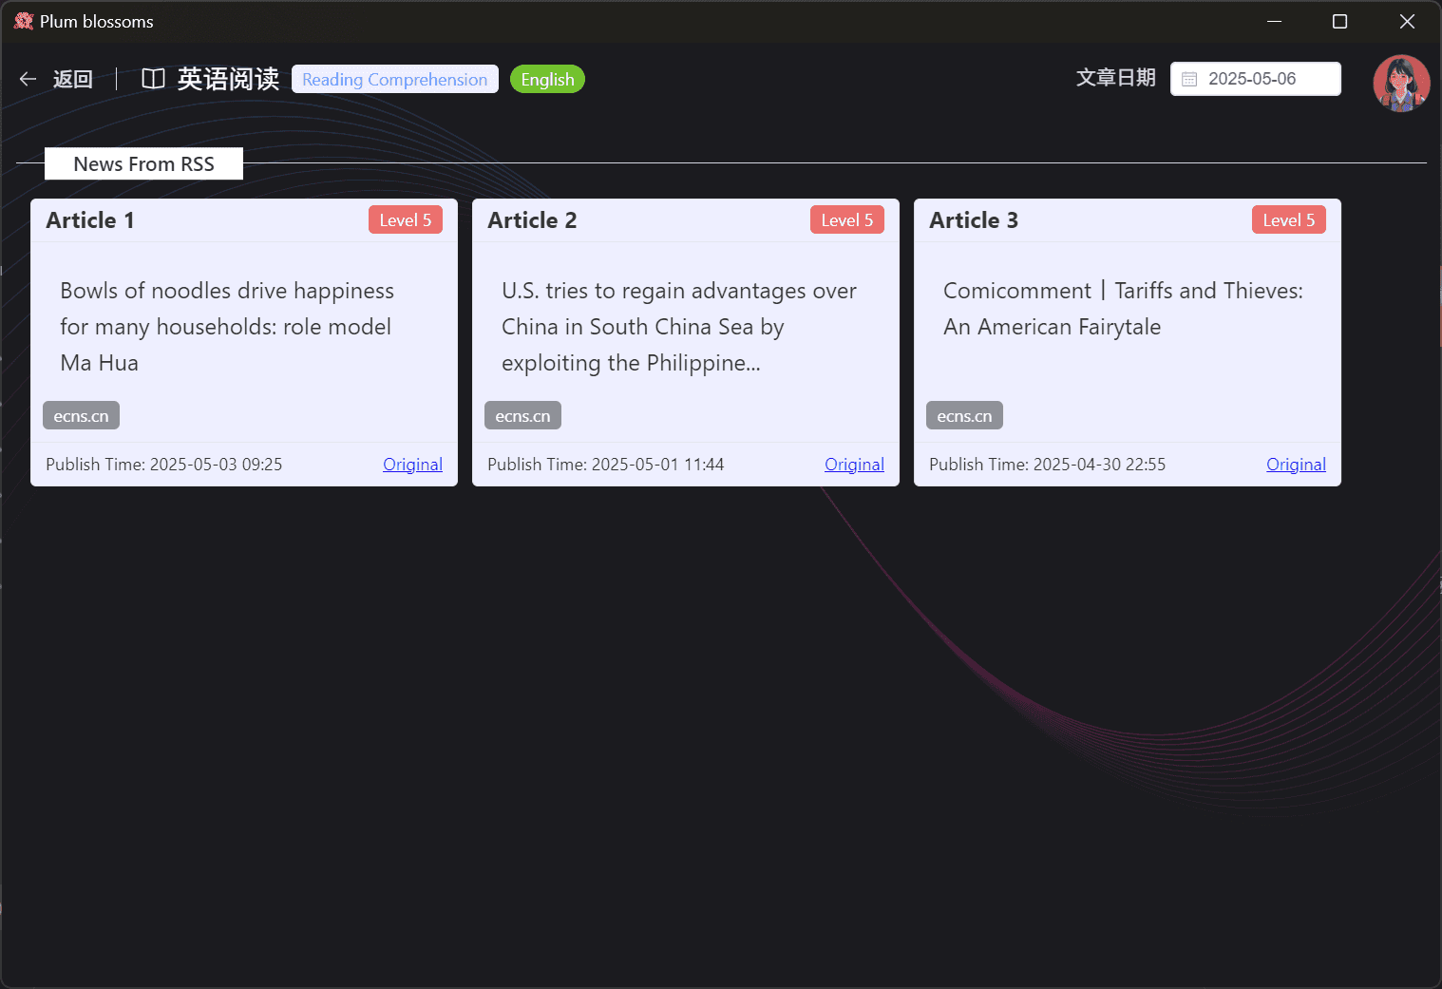The width and height of the screenshot is (1442, 989).
Task: Close the Plum blossoms window
Action: [1407, 21]
